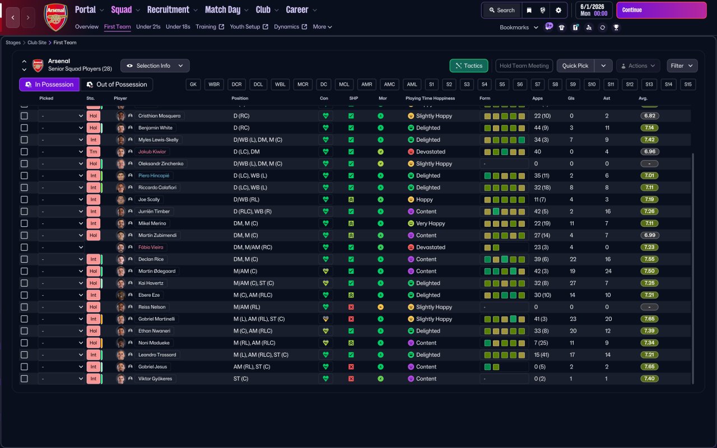The width and height of the screenshot is (717, 448).
Task: Click the circular arrows icon in bookmarks bar
Action: pyautogui.click(x=602, y=27)
